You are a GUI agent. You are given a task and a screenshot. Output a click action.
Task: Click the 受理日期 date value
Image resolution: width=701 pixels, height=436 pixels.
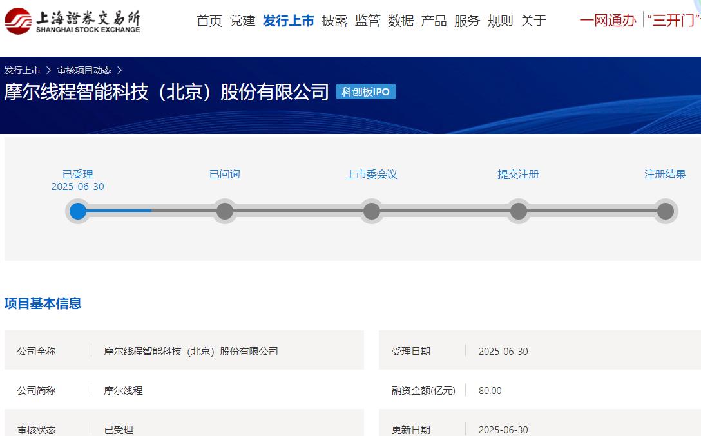tap(503, 352)
